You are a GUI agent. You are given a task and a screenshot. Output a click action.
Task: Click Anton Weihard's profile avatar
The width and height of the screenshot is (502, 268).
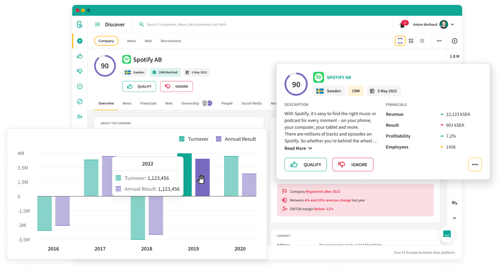[444, 24]
